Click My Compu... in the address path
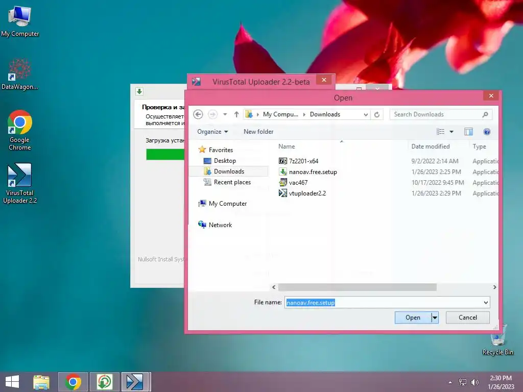Viewport: 523px width, 392px height. coord(280,114)
